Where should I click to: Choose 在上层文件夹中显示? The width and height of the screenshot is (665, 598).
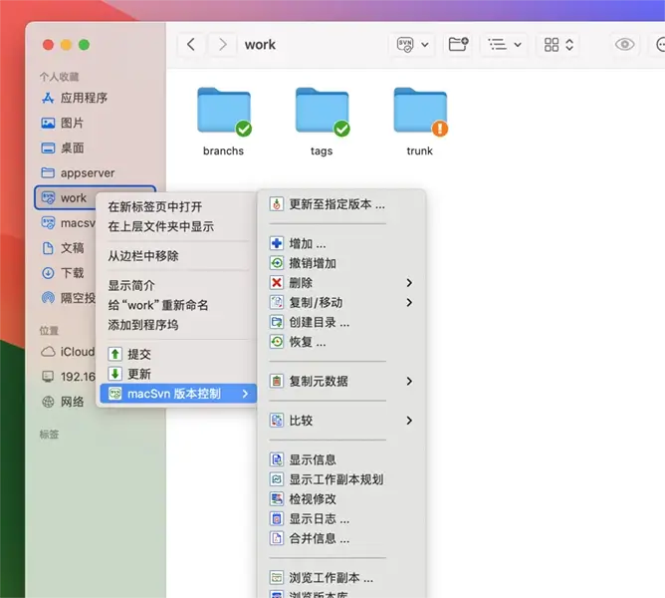[x=160, y=226]
